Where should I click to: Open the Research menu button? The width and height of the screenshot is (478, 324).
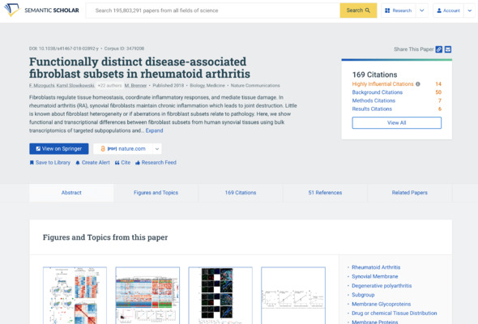[x=399, y=11]
